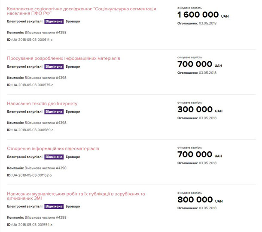Open the "Створення інформаційних відеоматеріалів" tender link
The height and width of the screenshot is (232, 262).
pos(53,149)
